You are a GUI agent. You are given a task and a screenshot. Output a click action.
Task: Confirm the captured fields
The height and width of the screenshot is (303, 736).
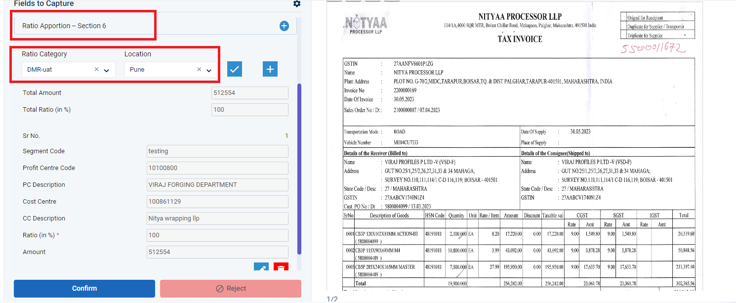click(84, 289)
